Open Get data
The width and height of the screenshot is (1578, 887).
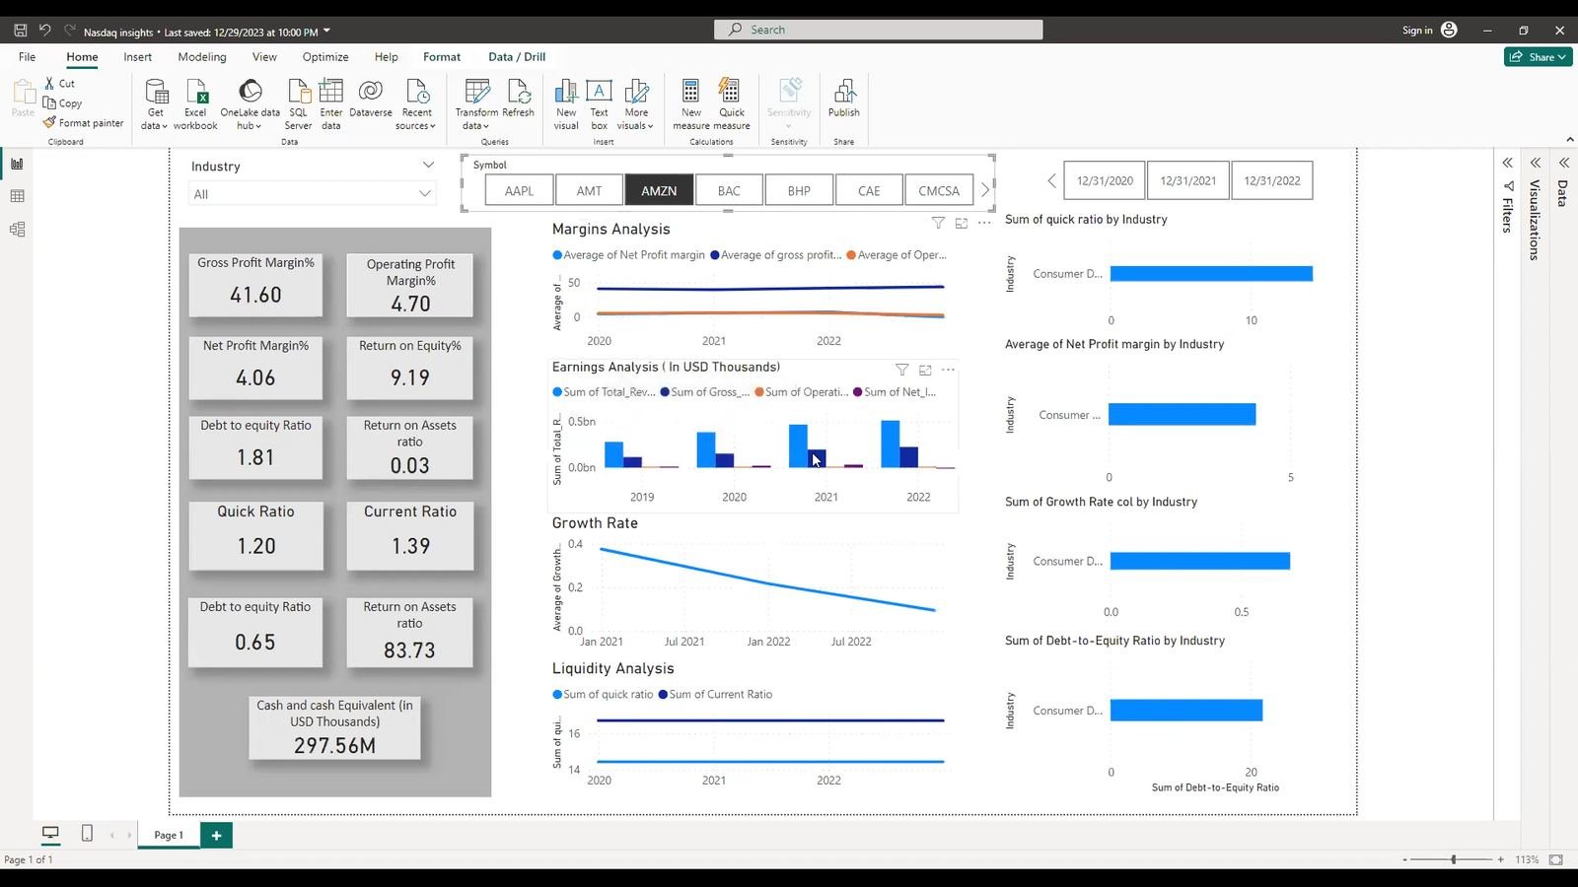[x=156, y=104]
